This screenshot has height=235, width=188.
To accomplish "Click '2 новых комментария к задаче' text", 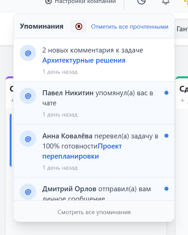I will tap(93, 50).
